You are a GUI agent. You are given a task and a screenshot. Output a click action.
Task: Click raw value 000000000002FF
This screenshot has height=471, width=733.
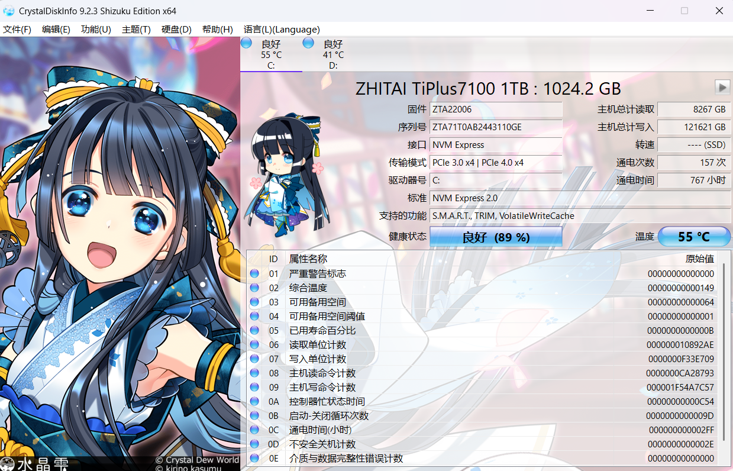coord(682,430)
